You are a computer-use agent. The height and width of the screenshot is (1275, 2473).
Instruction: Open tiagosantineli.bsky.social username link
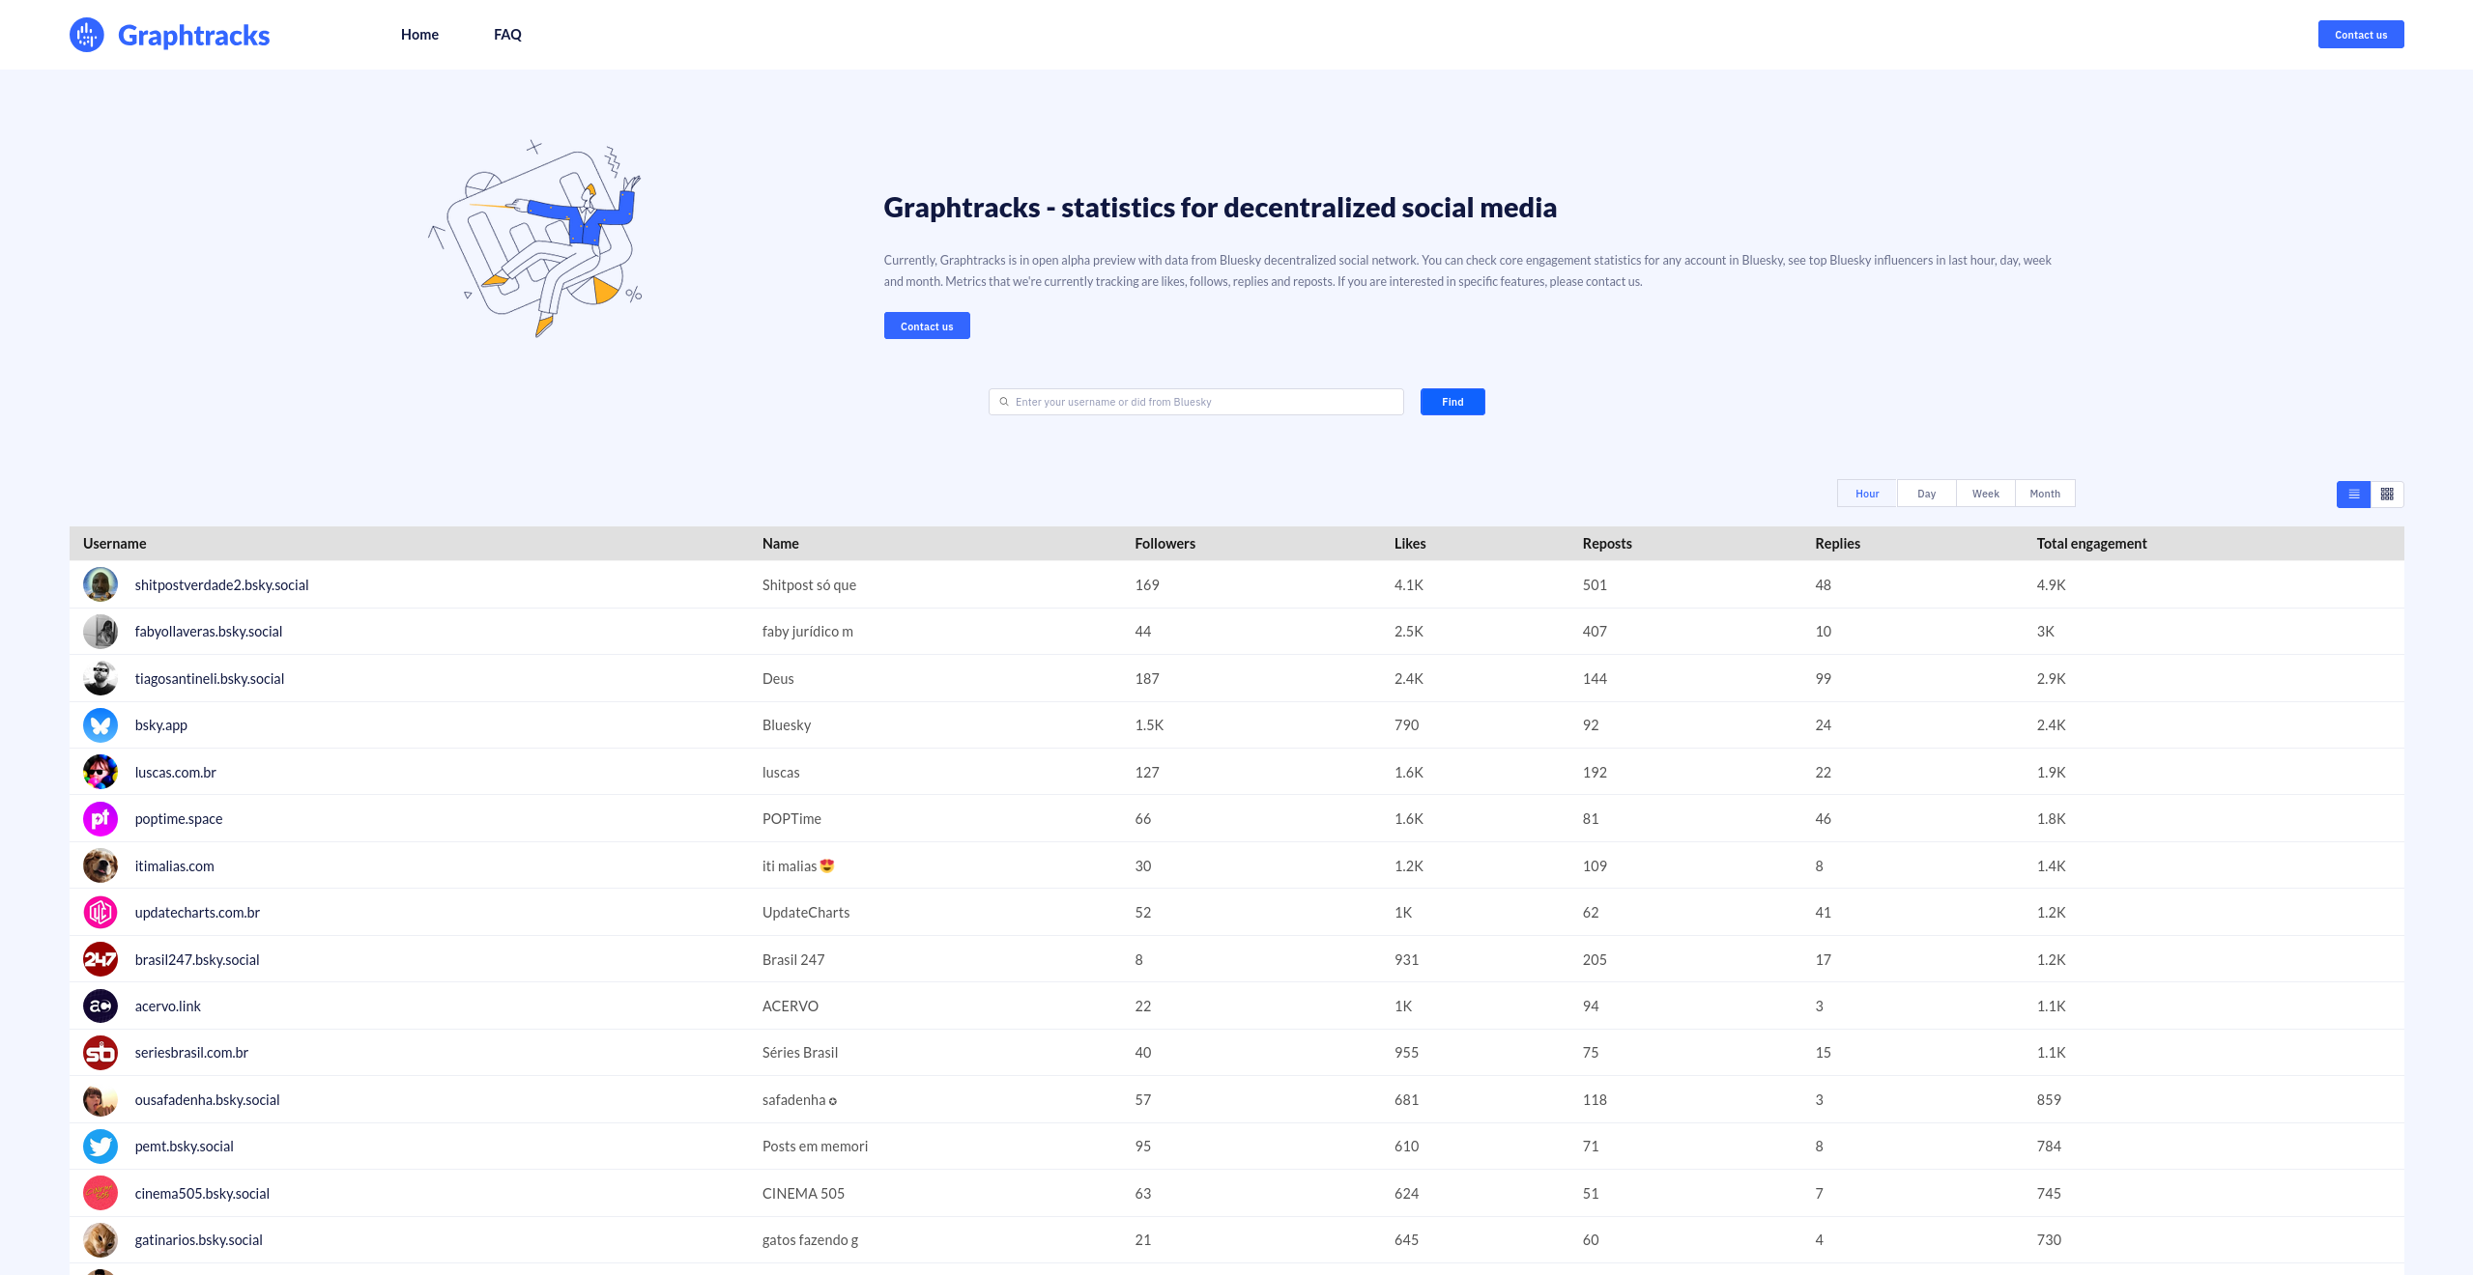(x=210, y=679)
